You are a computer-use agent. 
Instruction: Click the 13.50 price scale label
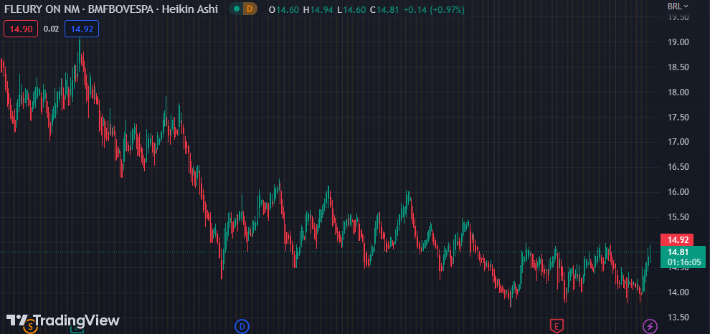pos(678,318)
